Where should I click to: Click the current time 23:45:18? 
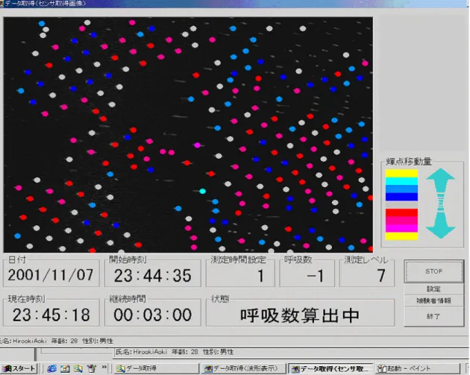click(x=51, y=315)
